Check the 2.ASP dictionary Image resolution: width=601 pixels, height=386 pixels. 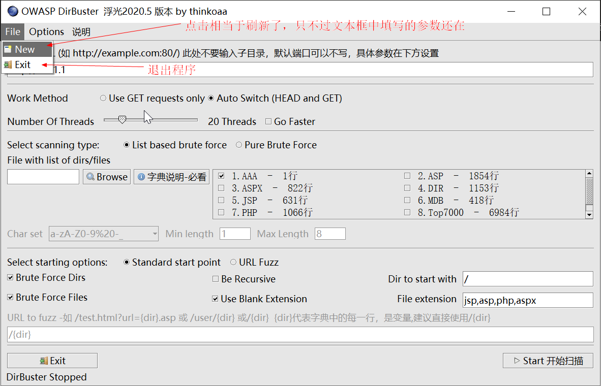click(x=407, y=176)
